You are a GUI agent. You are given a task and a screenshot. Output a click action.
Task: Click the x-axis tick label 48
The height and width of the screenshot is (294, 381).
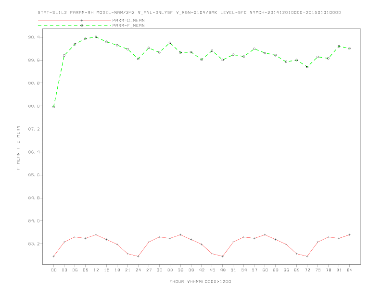click(x=223, y=270)
